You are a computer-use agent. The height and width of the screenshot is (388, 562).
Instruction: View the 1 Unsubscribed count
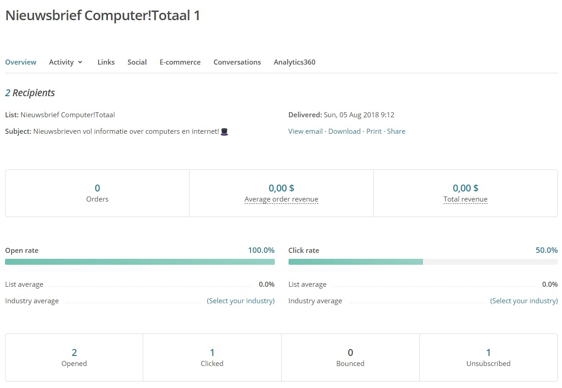point(488,353)
